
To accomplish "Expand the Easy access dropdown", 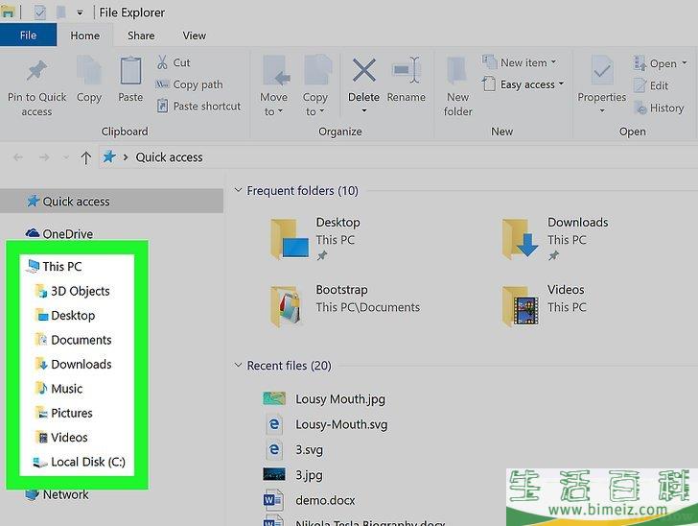I will pyautogui.click(x=527, y=84).
